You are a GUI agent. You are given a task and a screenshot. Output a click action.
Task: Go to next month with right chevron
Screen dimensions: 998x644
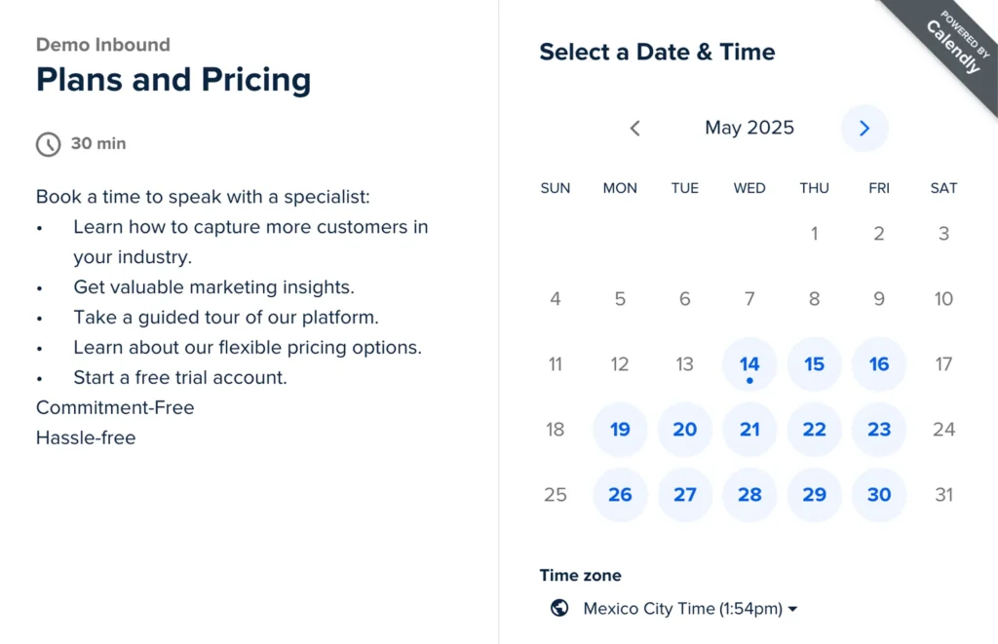coord(864,129)
